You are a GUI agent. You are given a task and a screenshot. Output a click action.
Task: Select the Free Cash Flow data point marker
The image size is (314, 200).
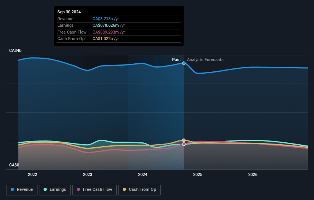pyautogui.click(x=184, y=144)
